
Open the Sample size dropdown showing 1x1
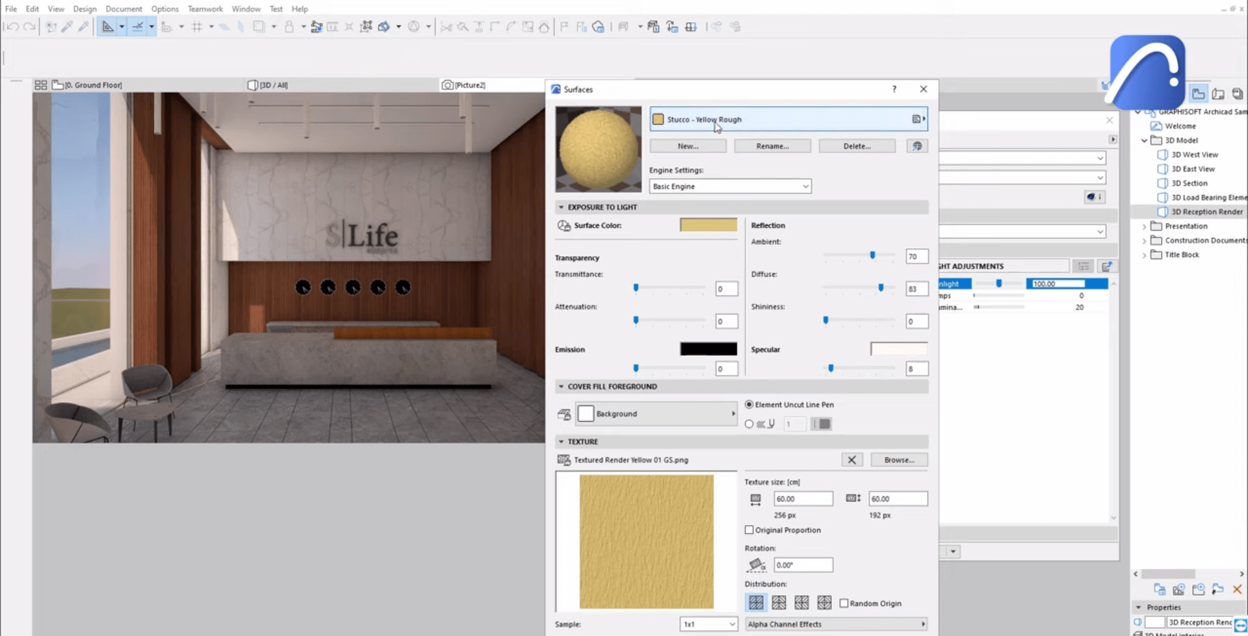(708, 624)
